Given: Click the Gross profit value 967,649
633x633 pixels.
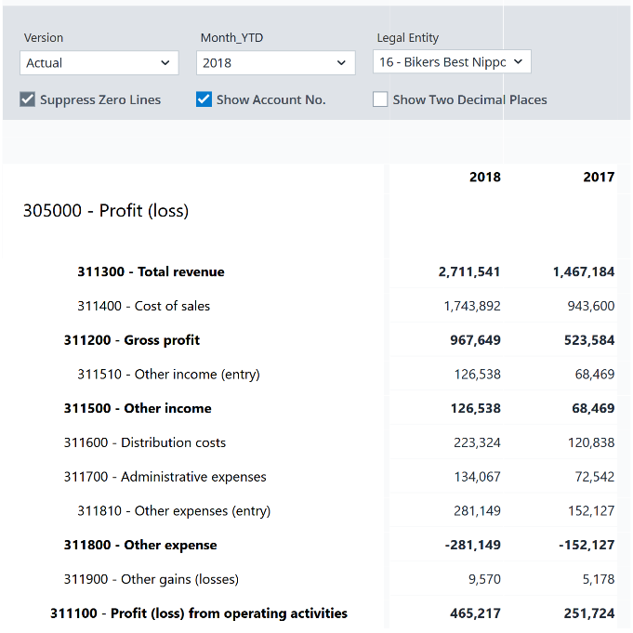Looking at the screenshot, I should (x=475, y=340).
